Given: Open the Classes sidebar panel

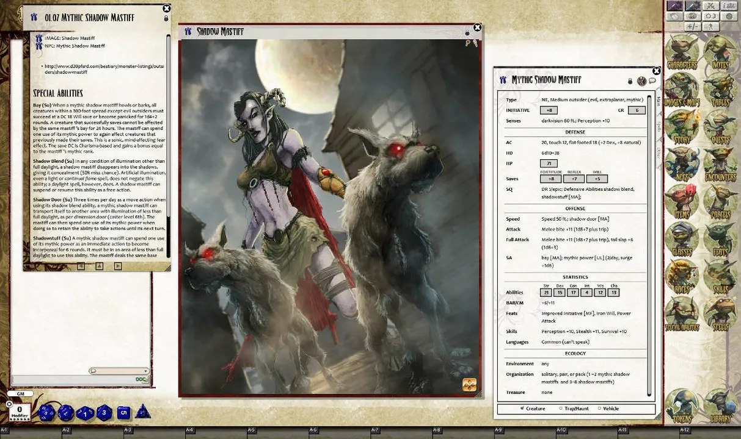Looking at the screenshot, I should [682, 240].
